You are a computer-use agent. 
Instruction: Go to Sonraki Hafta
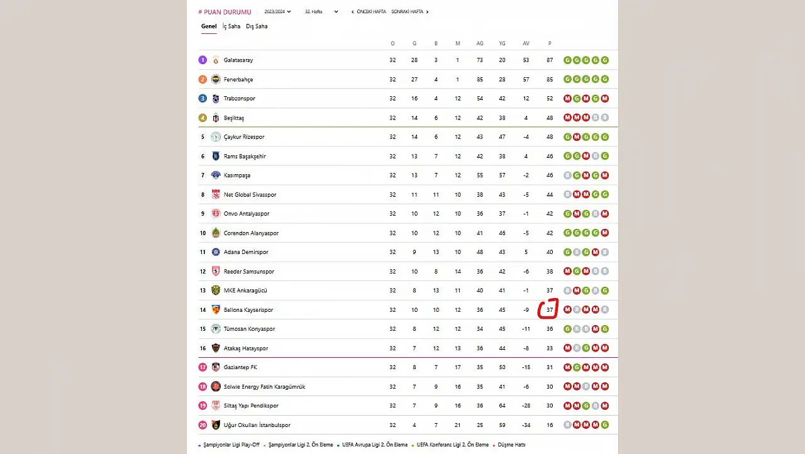coord(410,12)
